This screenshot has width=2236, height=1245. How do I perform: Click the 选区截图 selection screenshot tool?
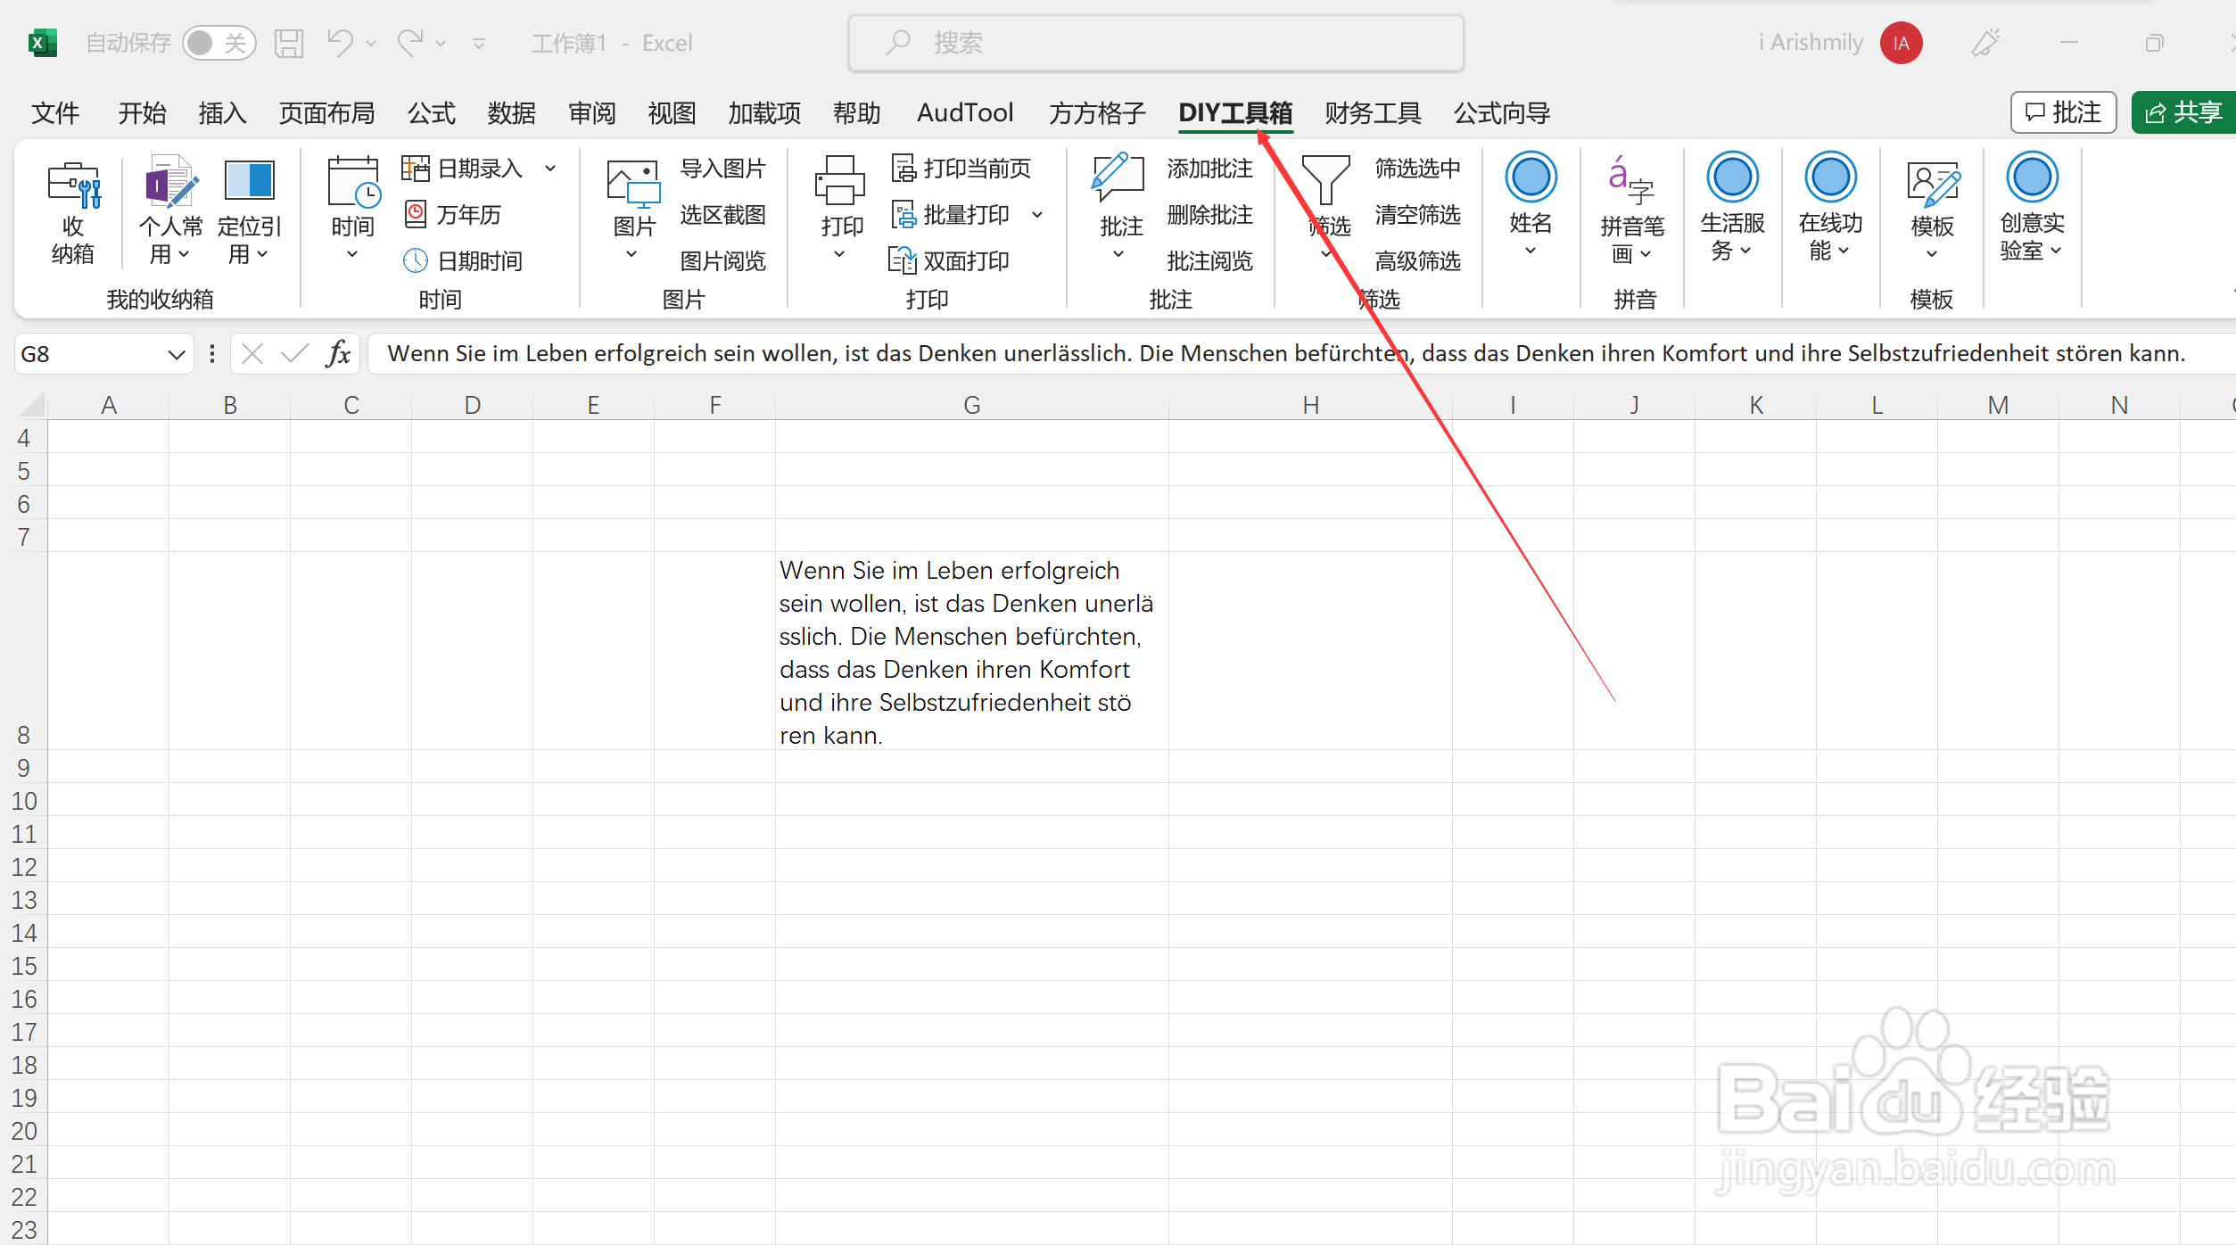(x=722, y=215)
